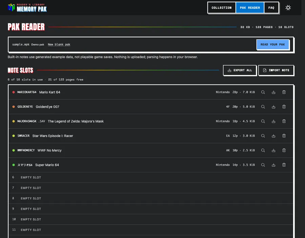This screenshot has width=305, height=238.
Task: Select the GoldenEye 007 row title
Action: [47, 107]
